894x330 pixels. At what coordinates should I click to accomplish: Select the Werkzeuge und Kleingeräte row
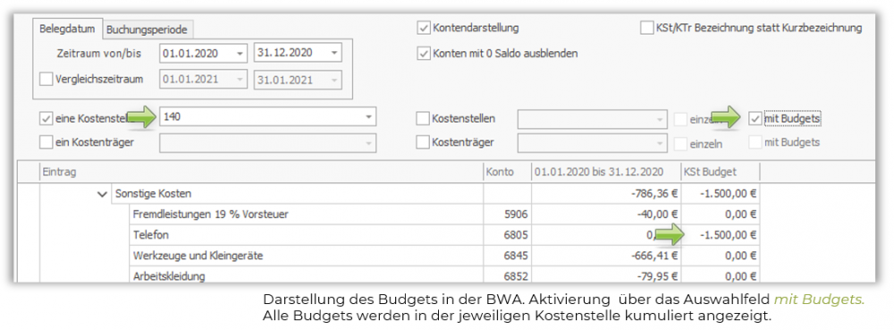[x=445, y=256]
